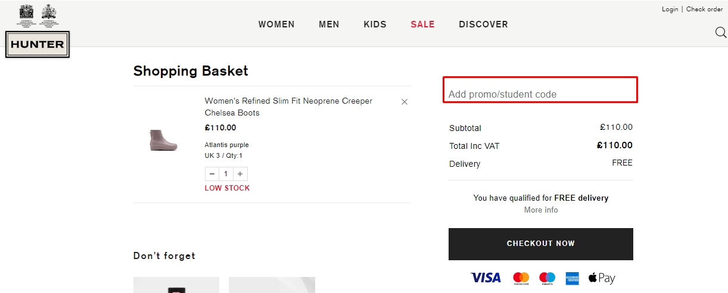The width and height of the screenshot is (728, 293).
Task: Go to the Sale section
Action: pyautogui.click(x=422, y=24)
